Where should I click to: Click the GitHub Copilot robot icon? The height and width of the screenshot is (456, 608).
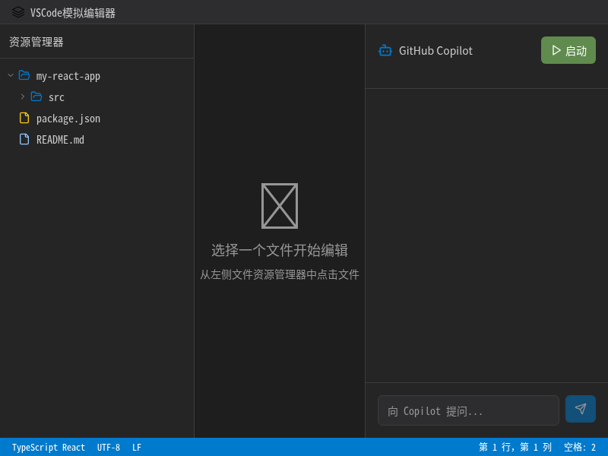point(385,51)
